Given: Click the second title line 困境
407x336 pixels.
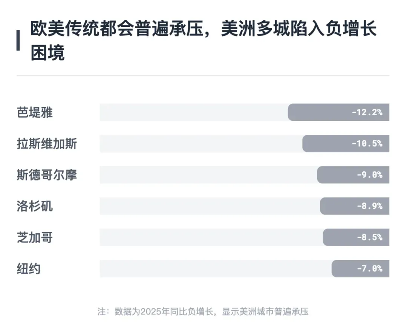Looking at the screenshot, I should pyautogui.click(x=47, y=53).
